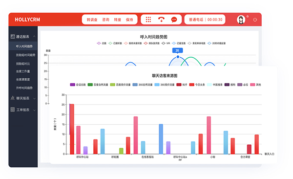Toggle 会话总数 purple bar legend
Screen dimensions: 293x179
tap(78, 85)
